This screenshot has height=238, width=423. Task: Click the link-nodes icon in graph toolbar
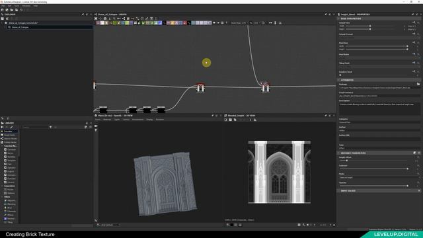[124, 19]
